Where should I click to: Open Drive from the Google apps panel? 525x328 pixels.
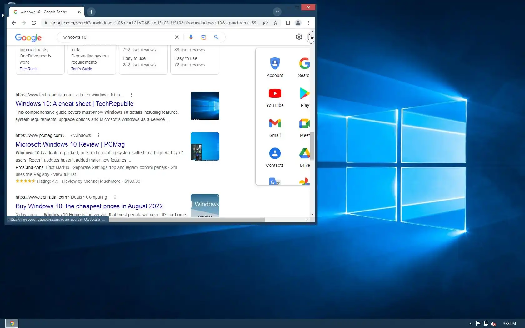click(x=304, y=157)
